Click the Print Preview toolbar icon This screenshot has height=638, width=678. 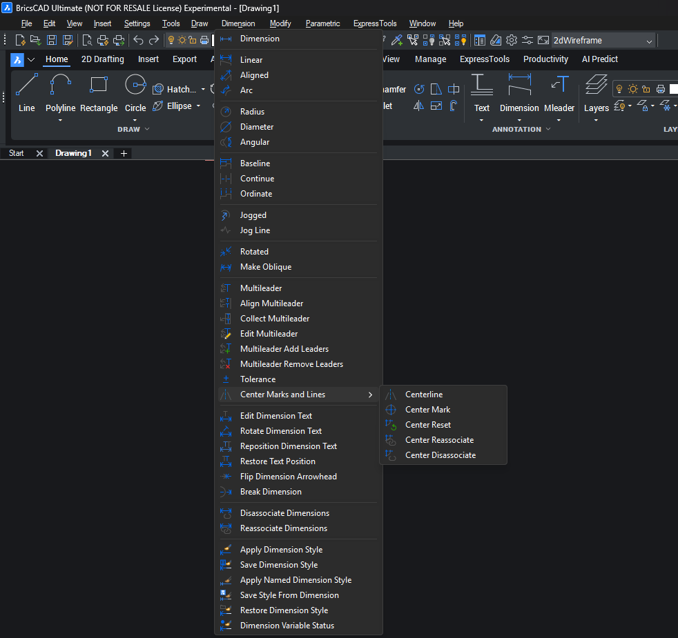point(87,40)
